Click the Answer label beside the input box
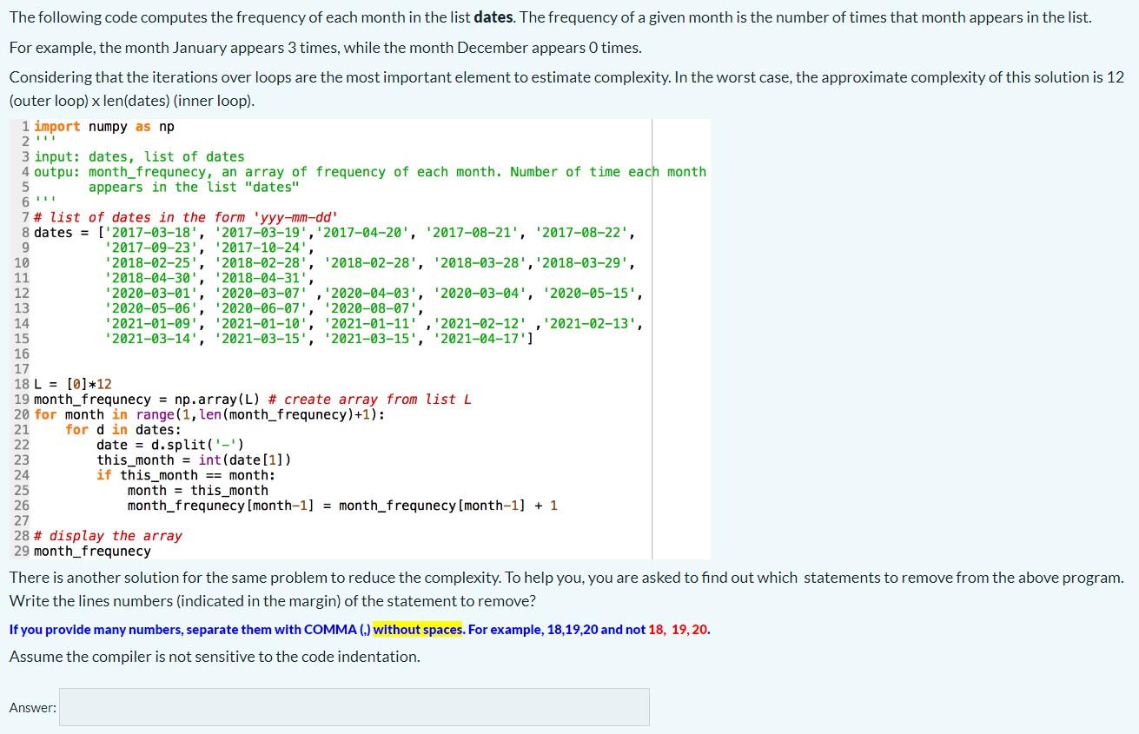The height and width of the screenshot is (734, 1139). 32,706
